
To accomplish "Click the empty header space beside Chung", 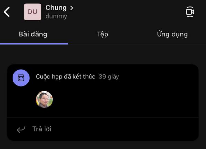I will pos(128,12).
